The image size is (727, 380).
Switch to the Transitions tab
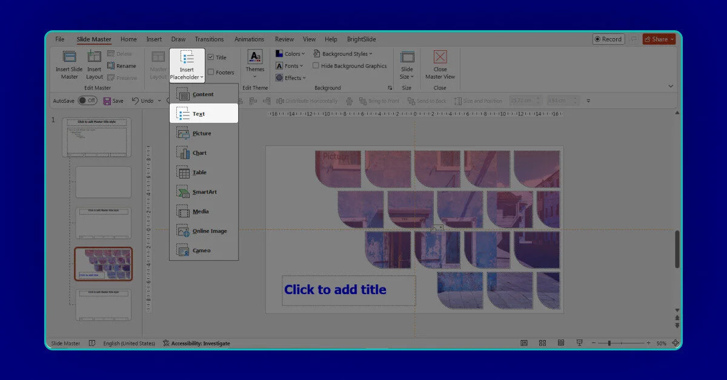(209, 39)
